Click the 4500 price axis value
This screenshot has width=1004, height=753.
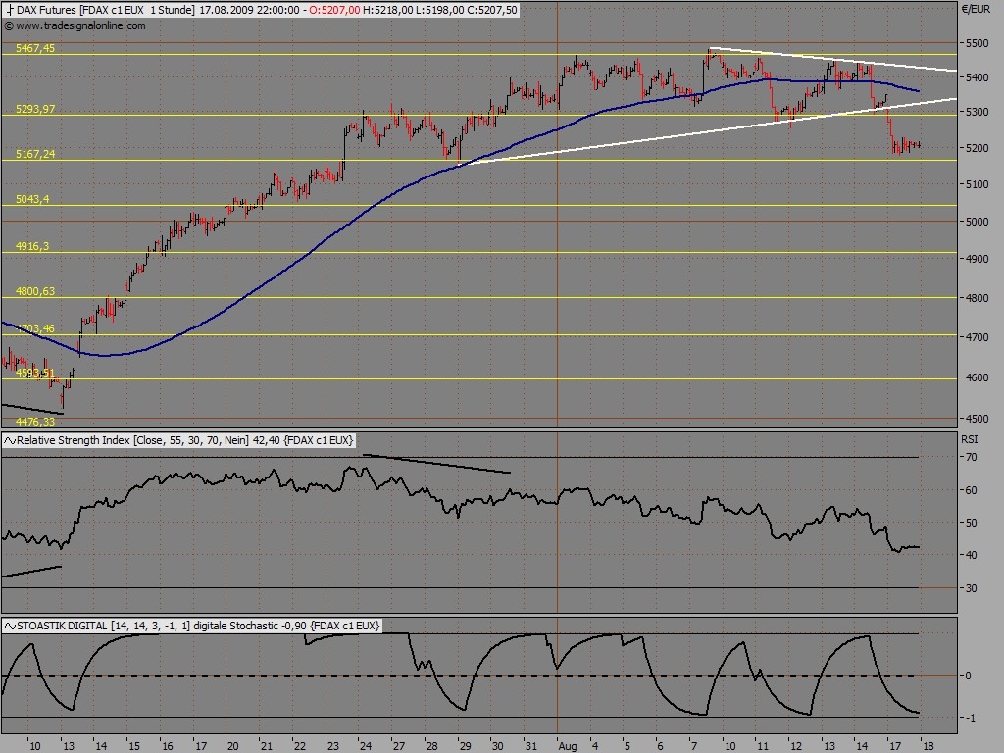[x=978, y=419]
